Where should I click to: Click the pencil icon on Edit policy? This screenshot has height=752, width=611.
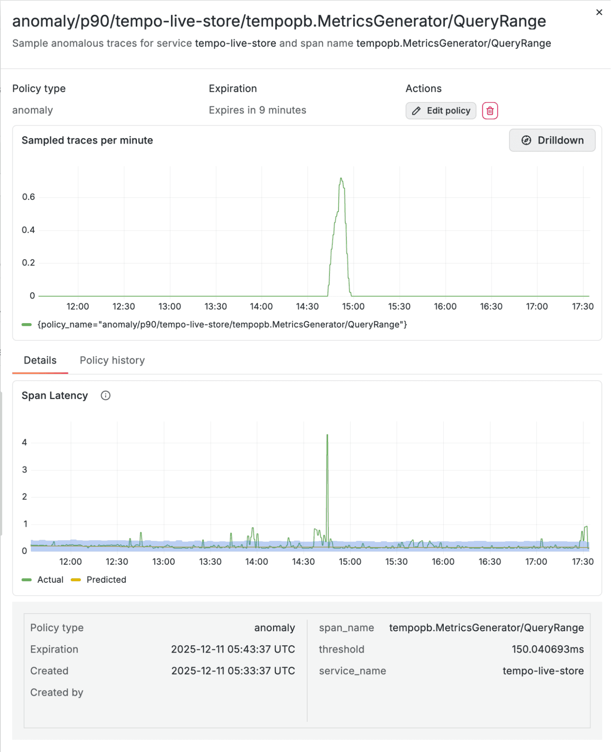point(416,111)
